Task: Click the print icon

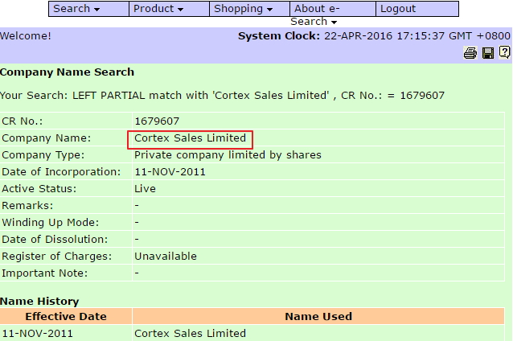Action: pos(470,53)
